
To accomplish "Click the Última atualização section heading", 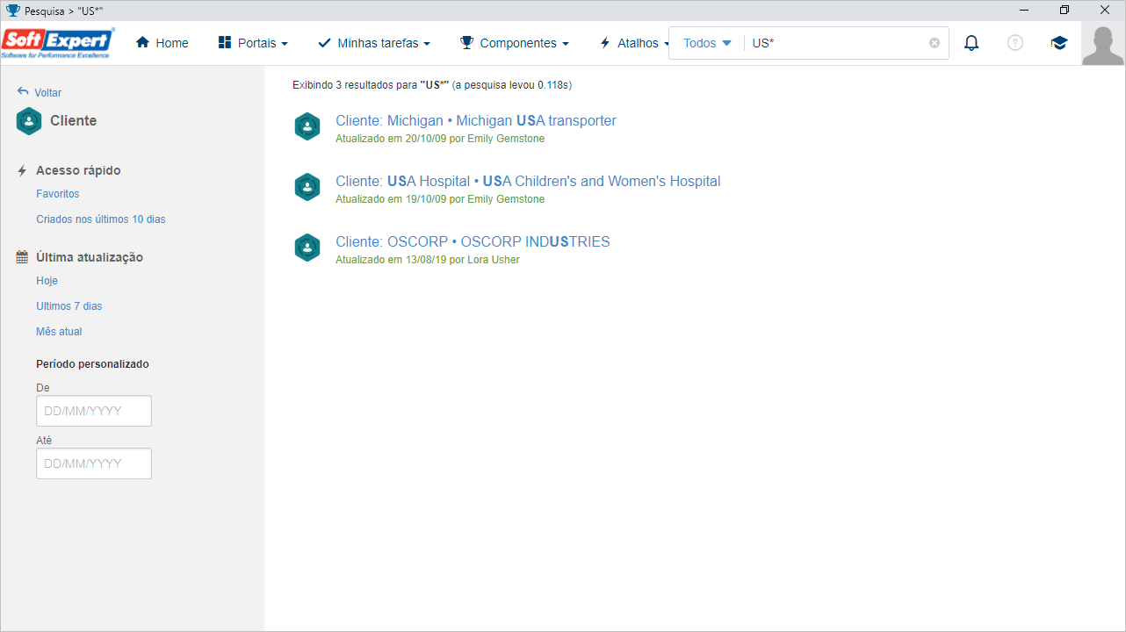I will click(x=90, y=258).
